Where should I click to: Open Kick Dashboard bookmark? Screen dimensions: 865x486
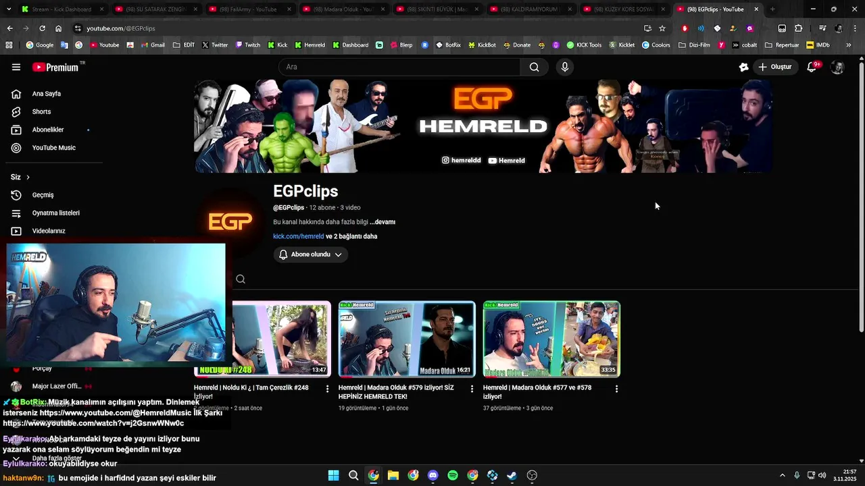click(x=350, y=45)
